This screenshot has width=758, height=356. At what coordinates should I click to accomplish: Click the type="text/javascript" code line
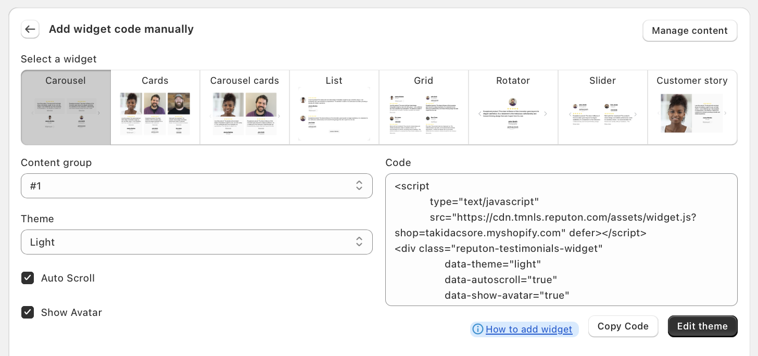tap(484, 201)
